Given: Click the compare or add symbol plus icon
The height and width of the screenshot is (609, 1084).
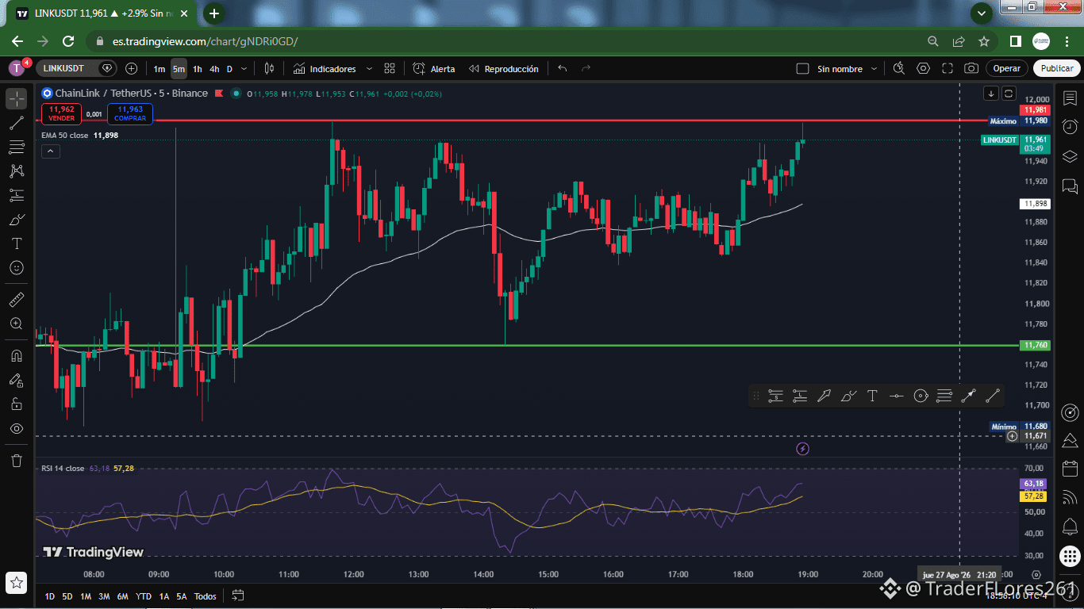Looking at the screenshot, I should pyautogui.click(x=132, y=69).
